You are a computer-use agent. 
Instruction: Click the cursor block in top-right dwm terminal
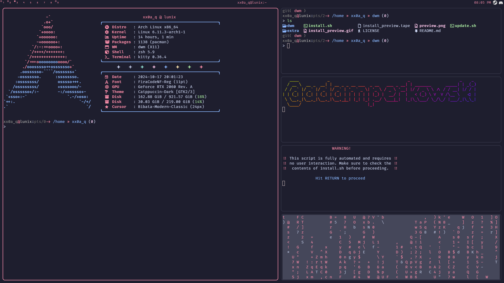[288, 46]
